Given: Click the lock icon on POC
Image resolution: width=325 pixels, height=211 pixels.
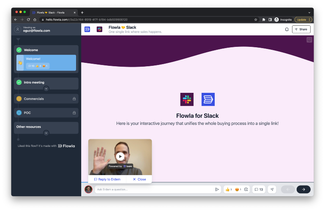Looking at the screenshot, I should [x=74, y=113].
